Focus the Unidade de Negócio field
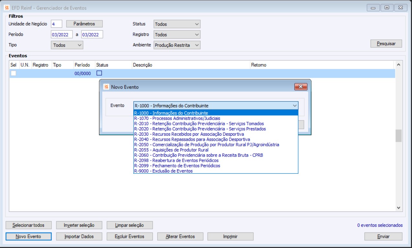Screen dimensions: 412x248 56,24
